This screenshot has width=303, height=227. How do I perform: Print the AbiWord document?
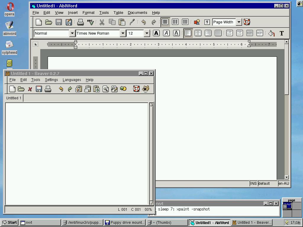click(x=80, y=22)
